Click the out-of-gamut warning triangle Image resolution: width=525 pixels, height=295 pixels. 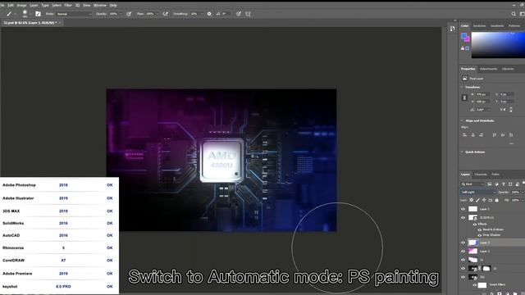pos(463,48)
